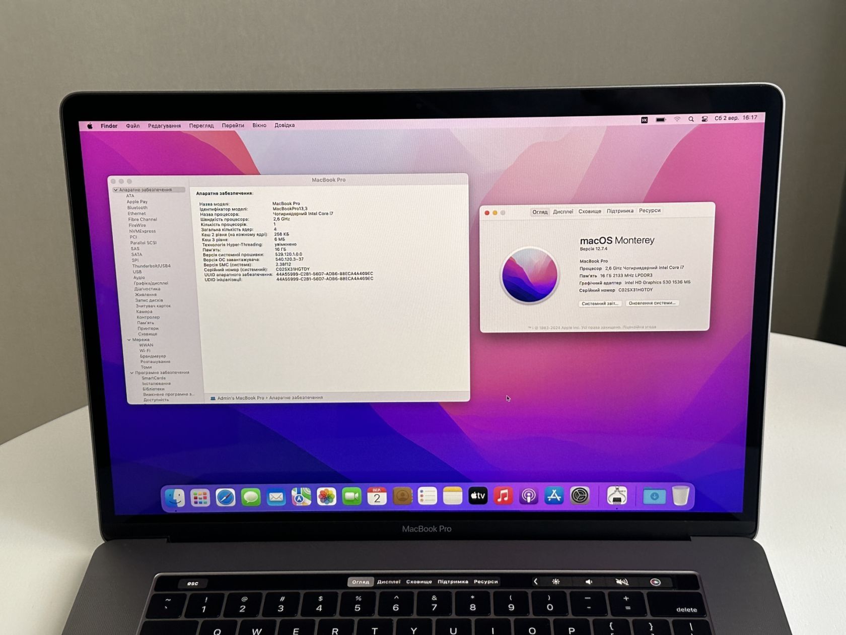Open Mail from the Dock
846x635 pixels.
pos(276,497)
